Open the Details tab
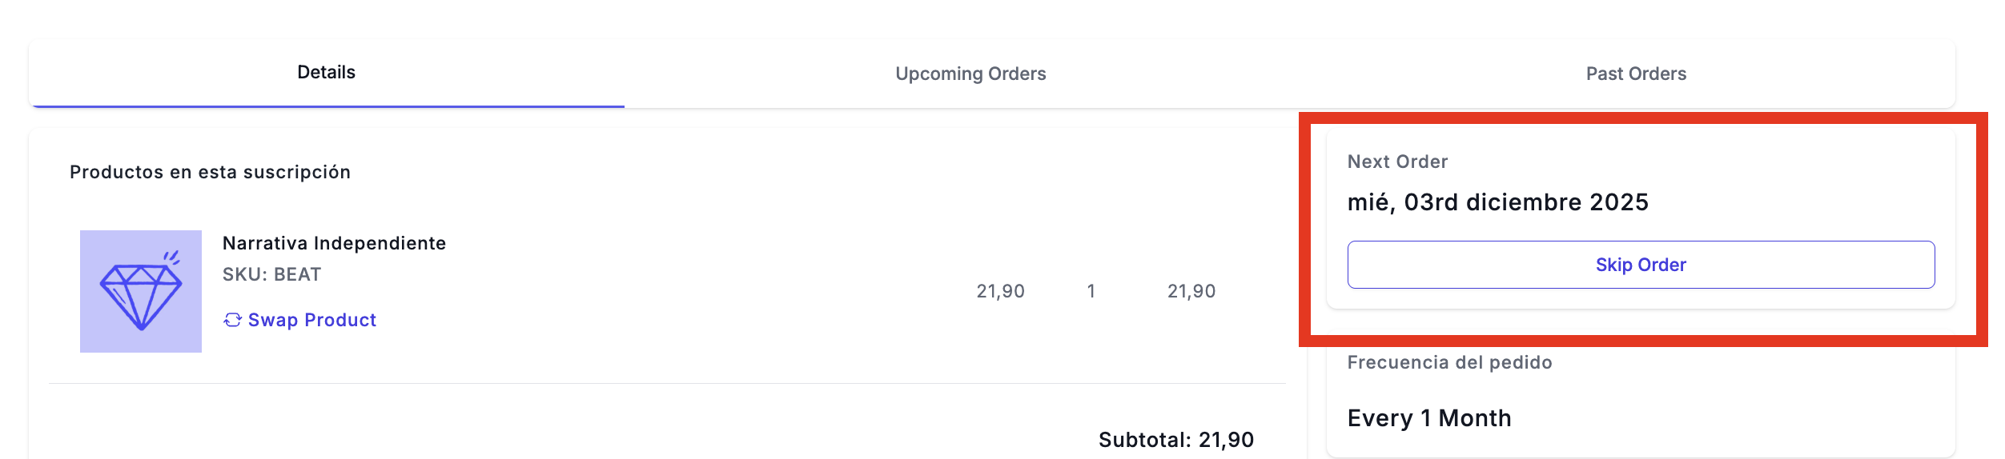 coord(326,73)
